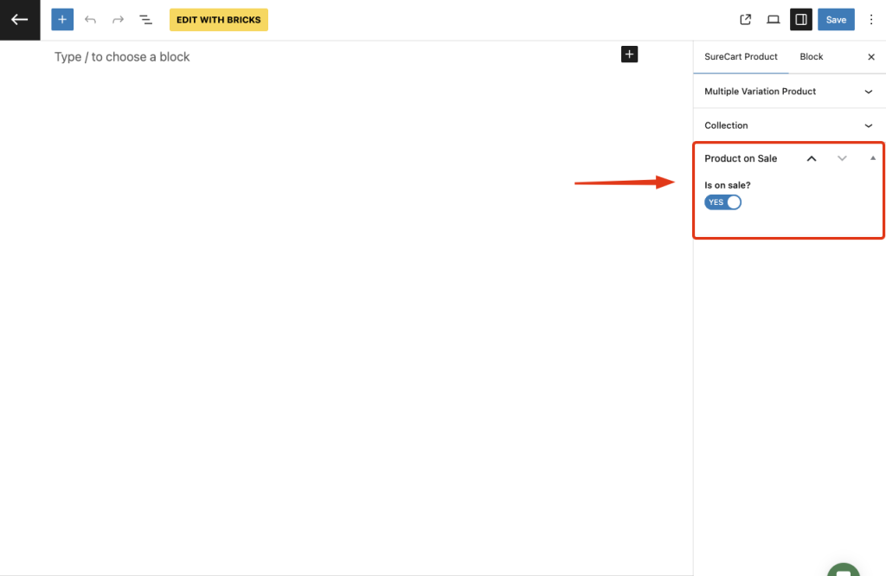Toggle the settings sidebar panel icon

[800, 20]
